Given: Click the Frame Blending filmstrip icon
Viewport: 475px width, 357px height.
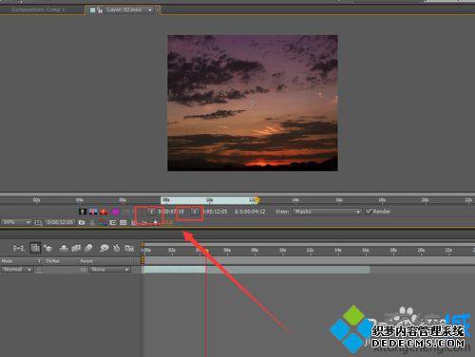Looking at the screenshot, I should (76, 248).
